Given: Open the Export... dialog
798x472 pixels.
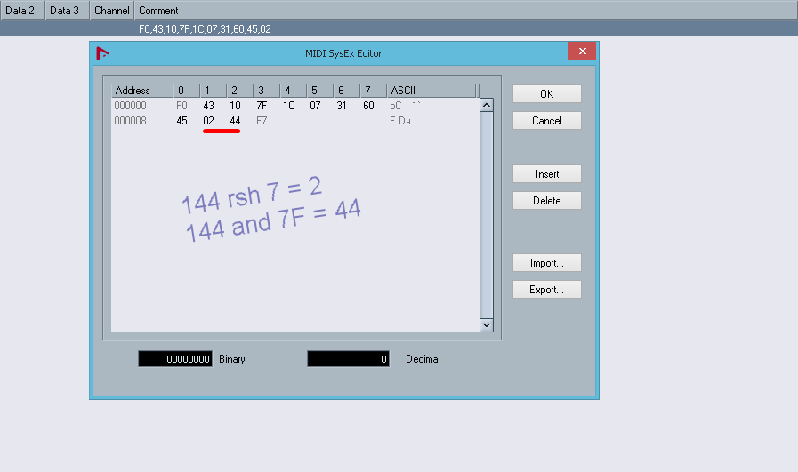Looking at the screenshot, I should pyautogui.click(x=546, y=290).
